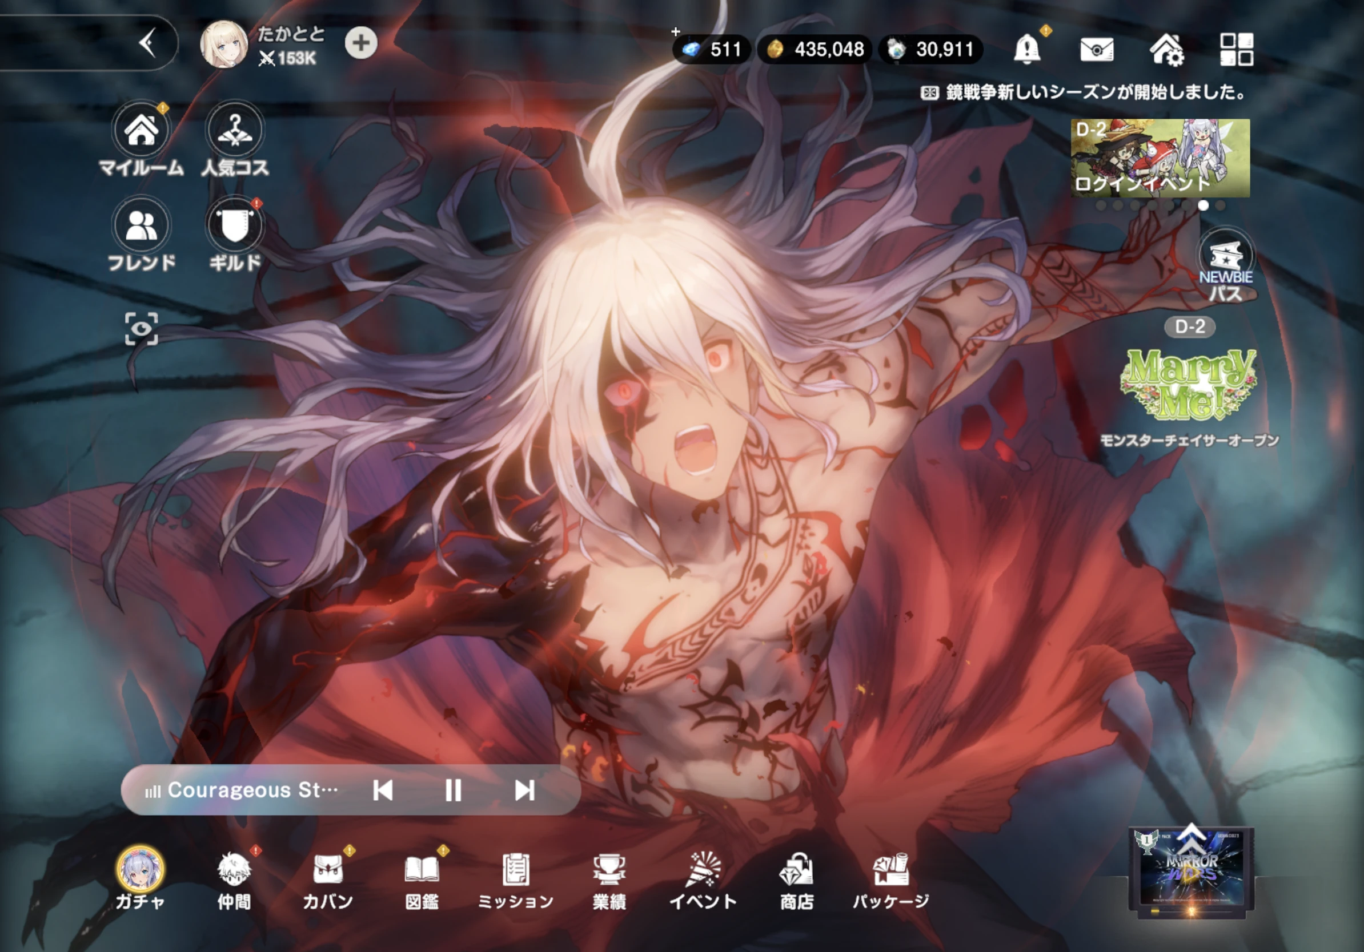
Task: Click the ログインイベント banner thumbnail
Action: click(1160, 158)
